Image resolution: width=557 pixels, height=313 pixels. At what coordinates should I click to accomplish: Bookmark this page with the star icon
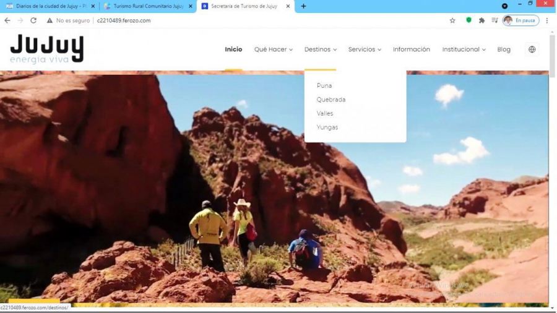click(452, 20)
